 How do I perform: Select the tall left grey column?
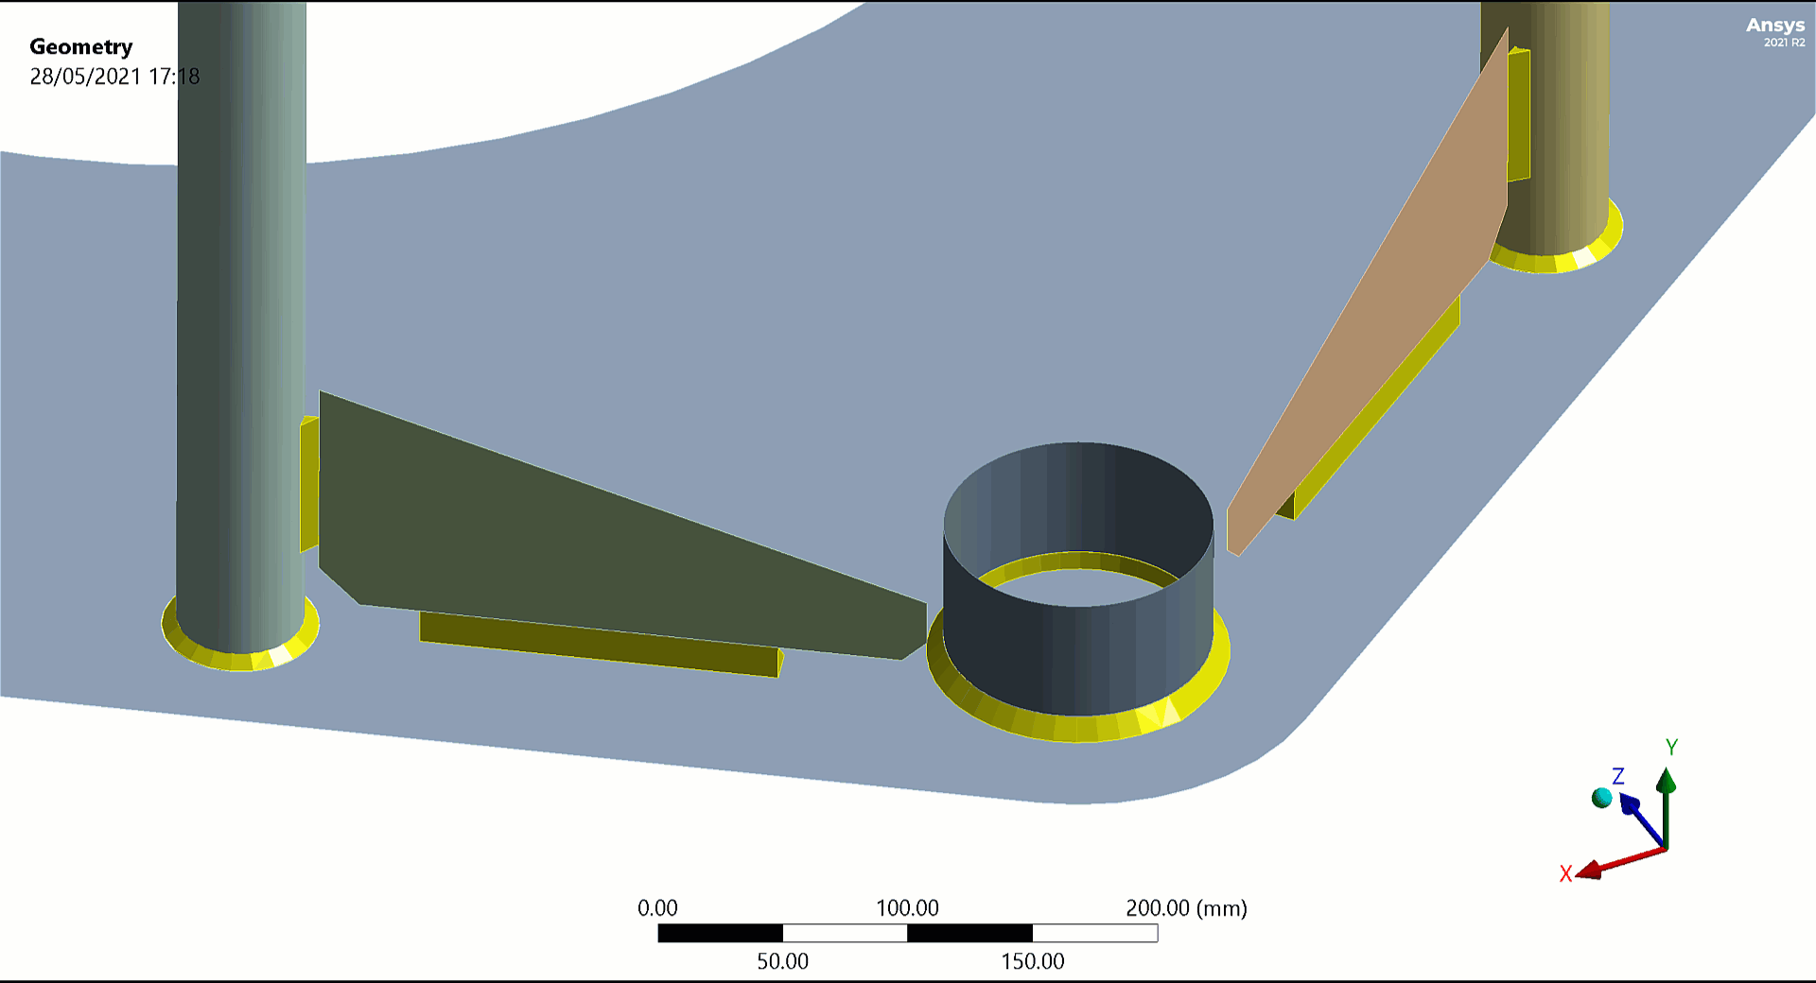[241, 331]
